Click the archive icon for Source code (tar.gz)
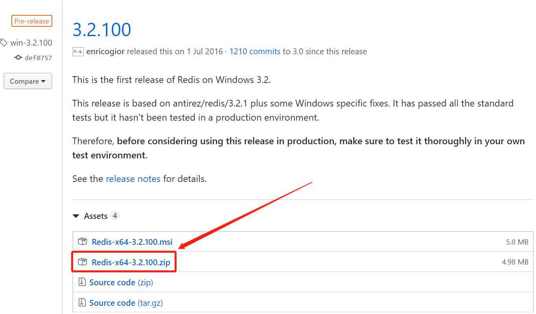Viewport: 536px width, 314px height. pos(82,303)
